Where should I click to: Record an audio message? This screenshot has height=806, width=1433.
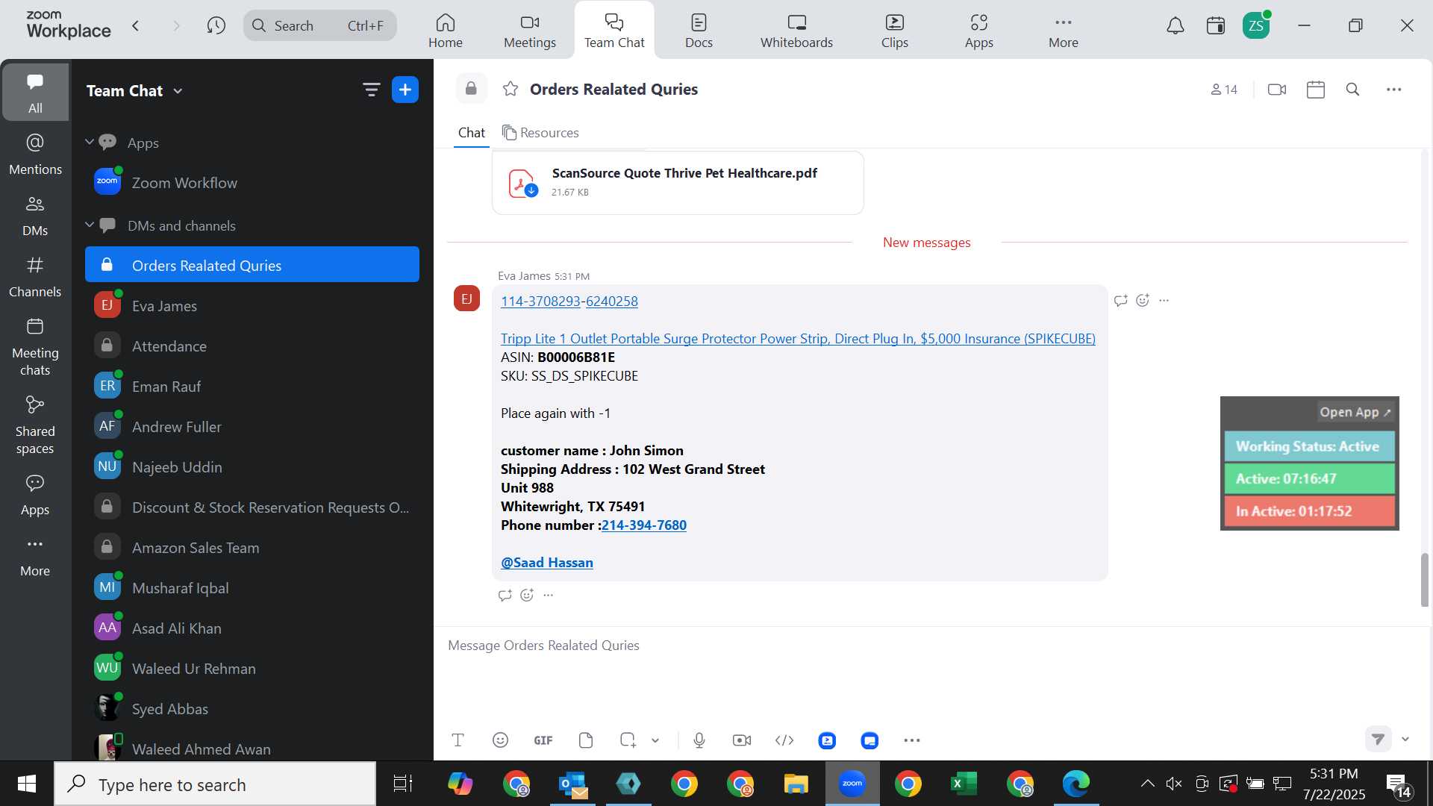click(x=699, y=740)
